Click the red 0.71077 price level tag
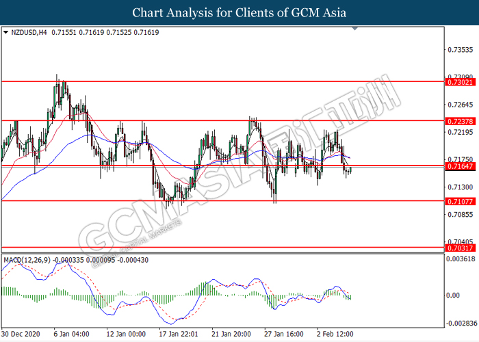 (461, 202)
